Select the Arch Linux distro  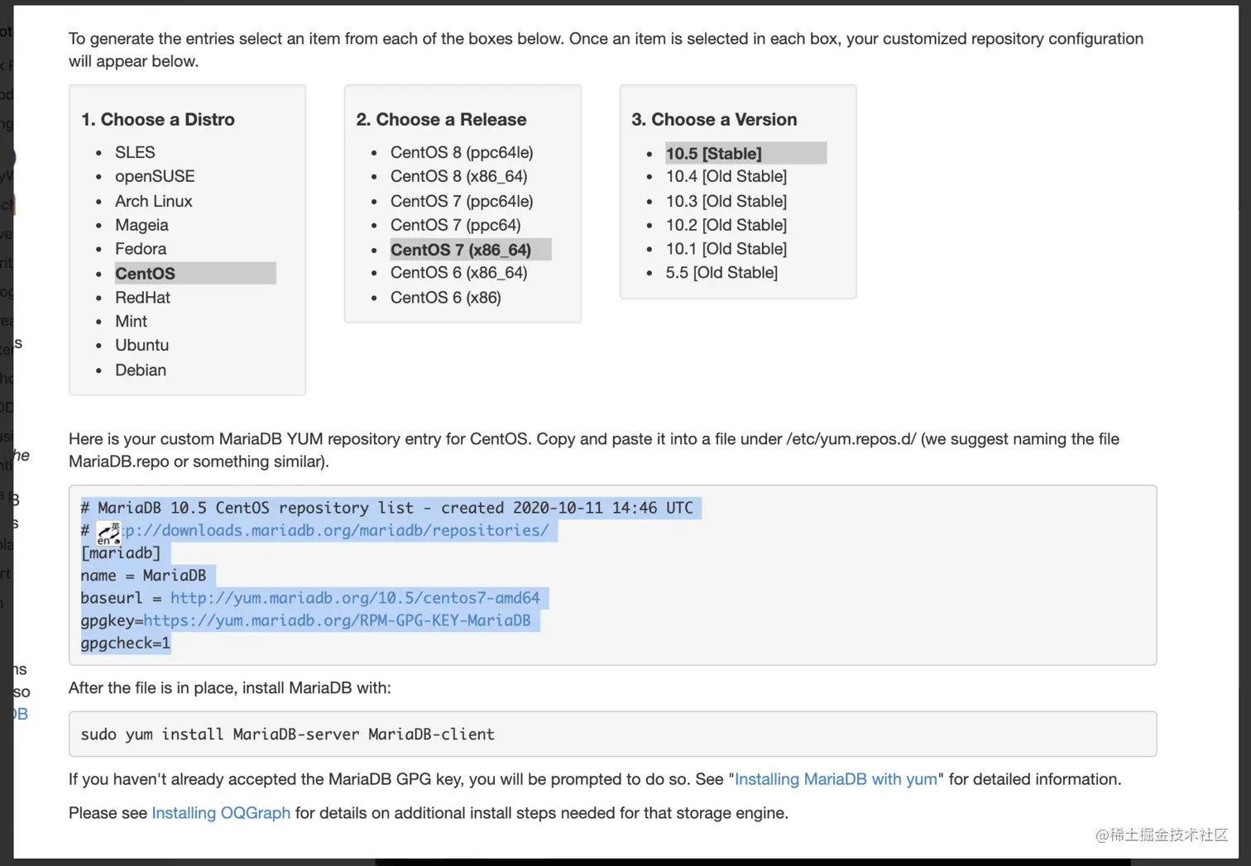click(153, 201)
